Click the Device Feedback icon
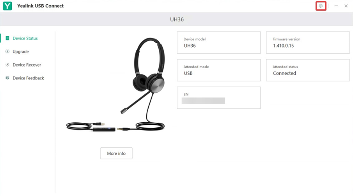Screen dimensions: 353x196 (7, 78)
